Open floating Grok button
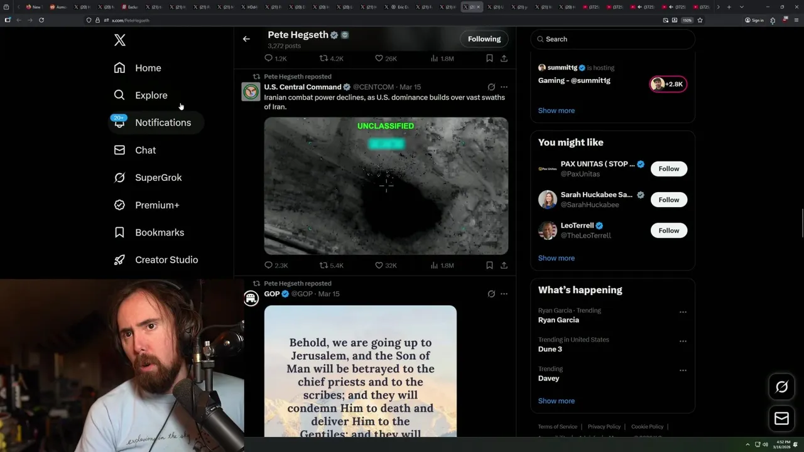 coord(781,387)
